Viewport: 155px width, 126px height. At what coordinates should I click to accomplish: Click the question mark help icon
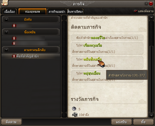click(x=146, y=4)
